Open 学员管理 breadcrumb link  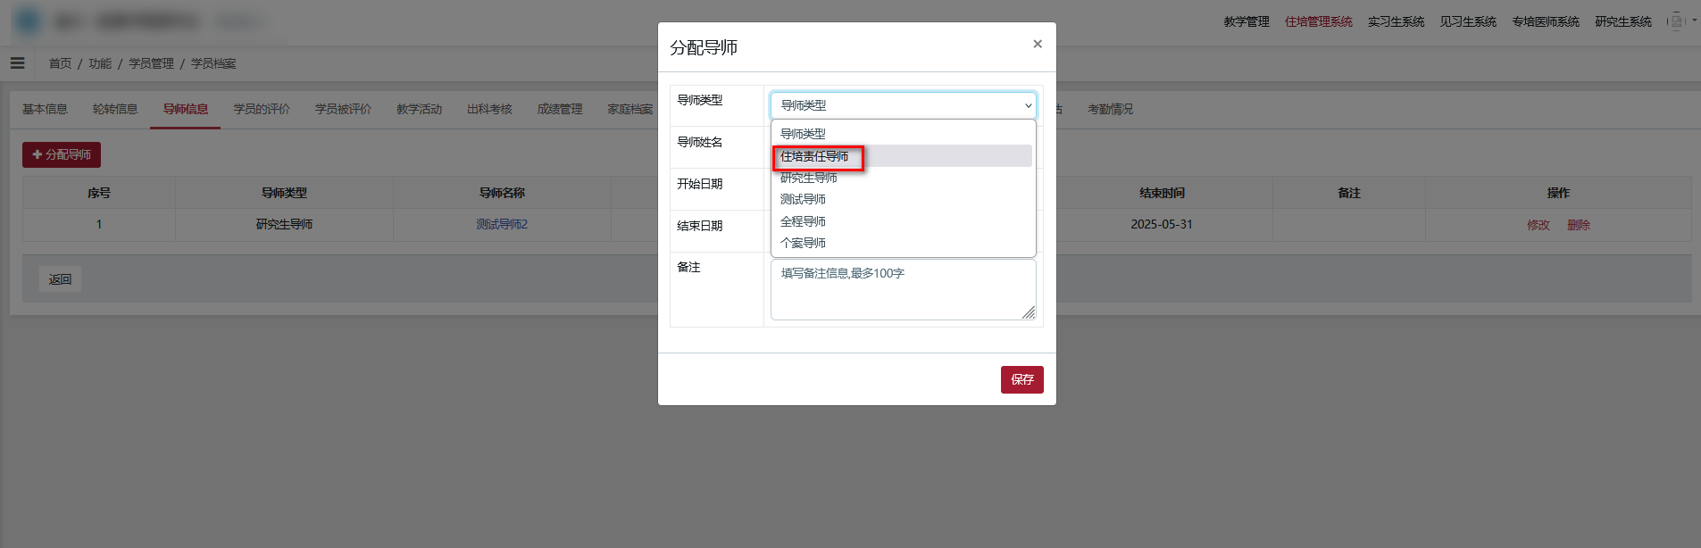[x=151, y=63]
